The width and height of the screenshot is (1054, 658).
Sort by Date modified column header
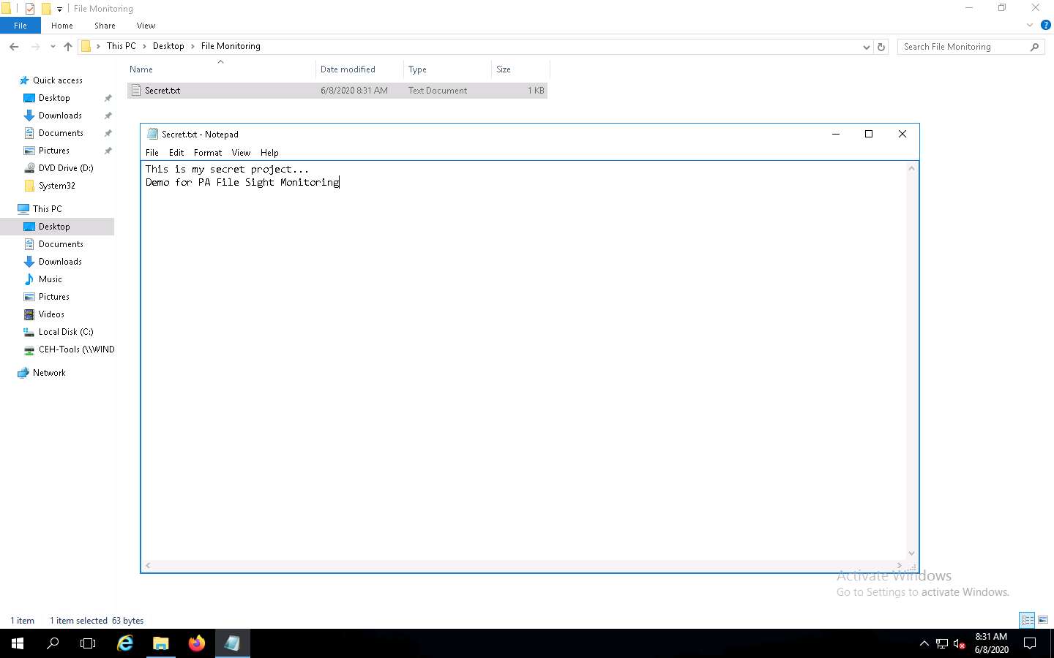(x=359, y=69)
